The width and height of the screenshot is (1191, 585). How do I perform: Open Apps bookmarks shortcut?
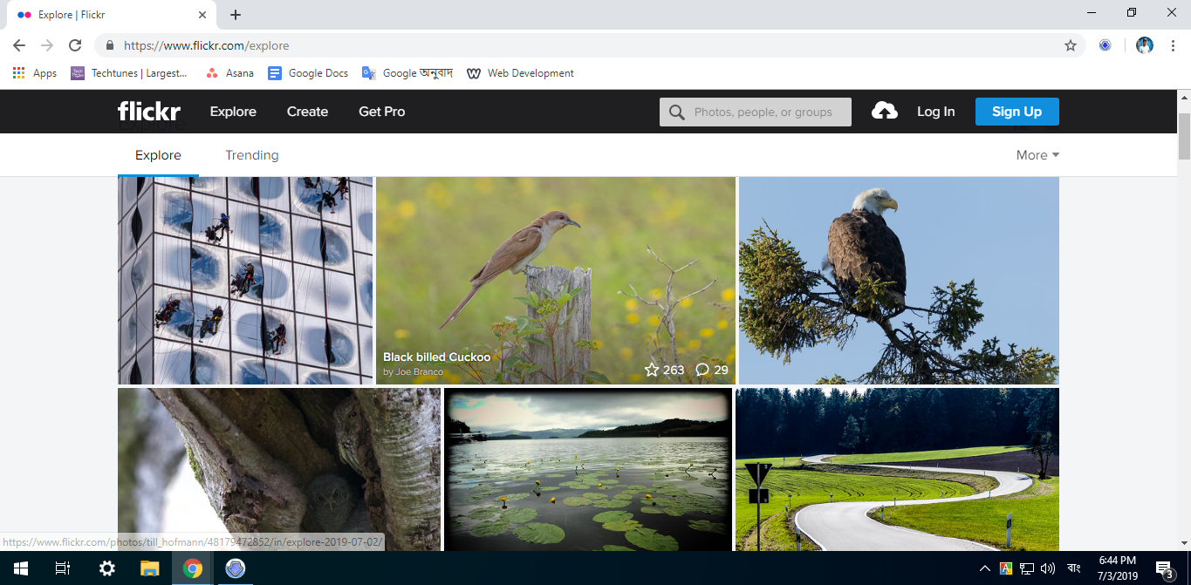pyautogui.click(x=35, y=73)
